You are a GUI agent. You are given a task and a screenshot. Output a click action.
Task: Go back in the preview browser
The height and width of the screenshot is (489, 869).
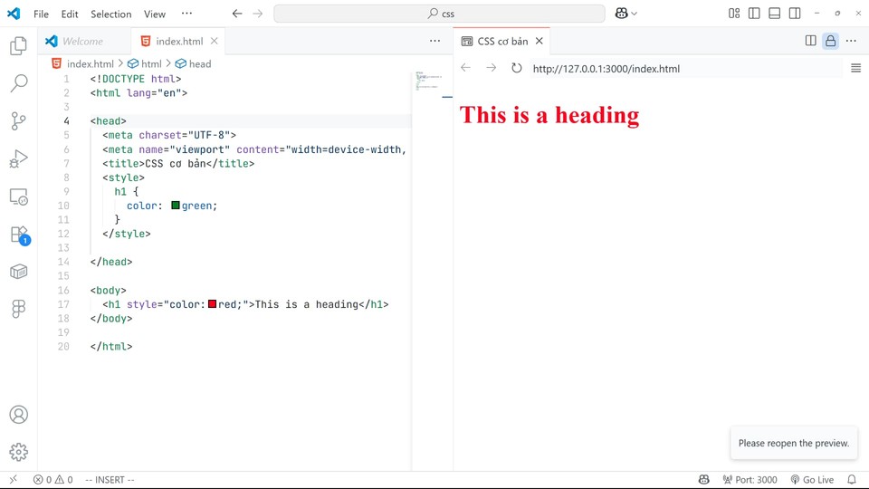(x=465, y=68)
